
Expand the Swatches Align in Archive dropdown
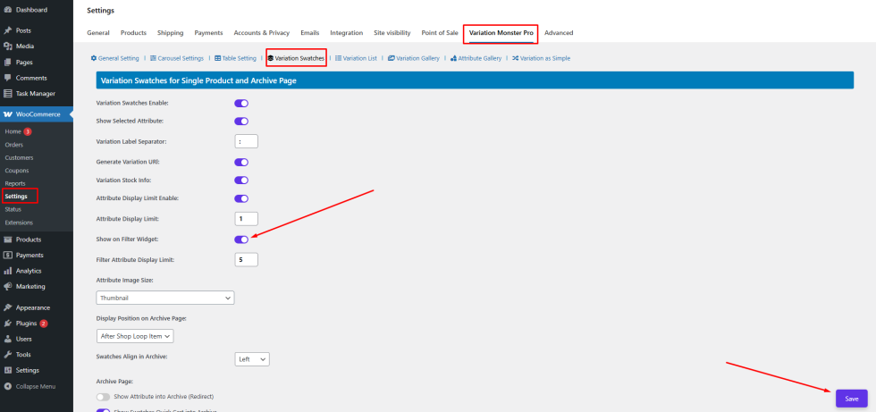[251, 358]
